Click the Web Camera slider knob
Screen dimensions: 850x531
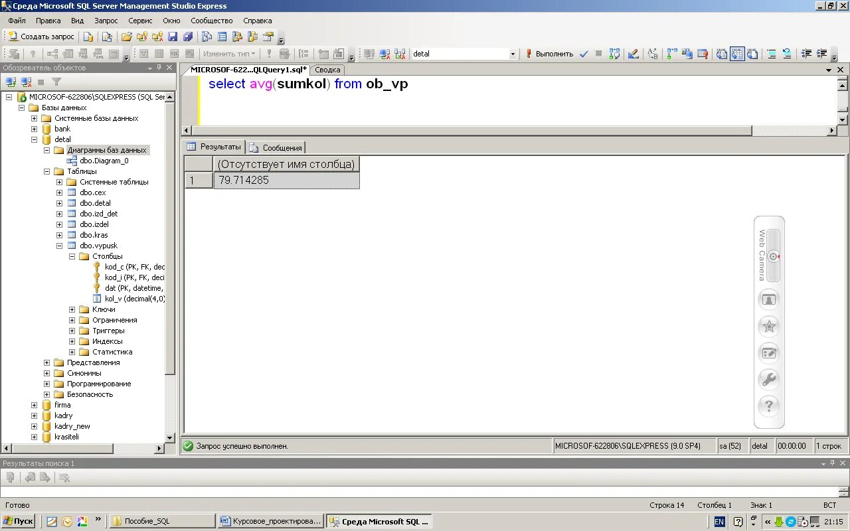coord(772,257)
